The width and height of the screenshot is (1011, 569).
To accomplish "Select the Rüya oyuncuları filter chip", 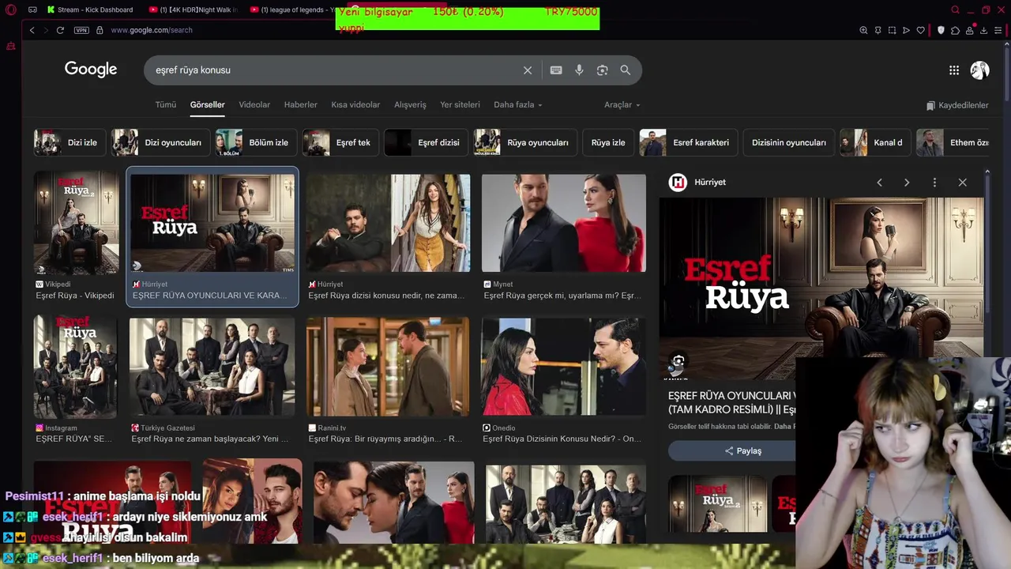I will point(526,142).
